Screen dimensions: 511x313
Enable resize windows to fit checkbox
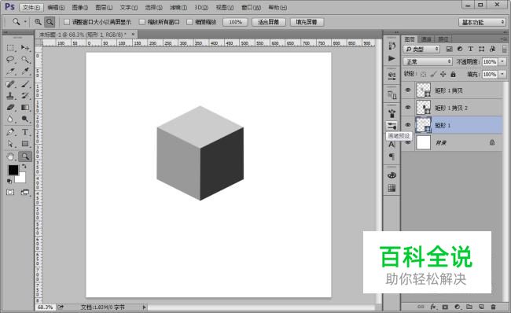click(x=67, y=22)
